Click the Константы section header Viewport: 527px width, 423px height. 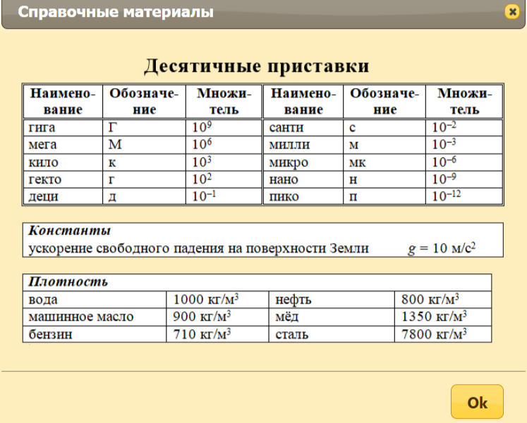coord(69,231)
